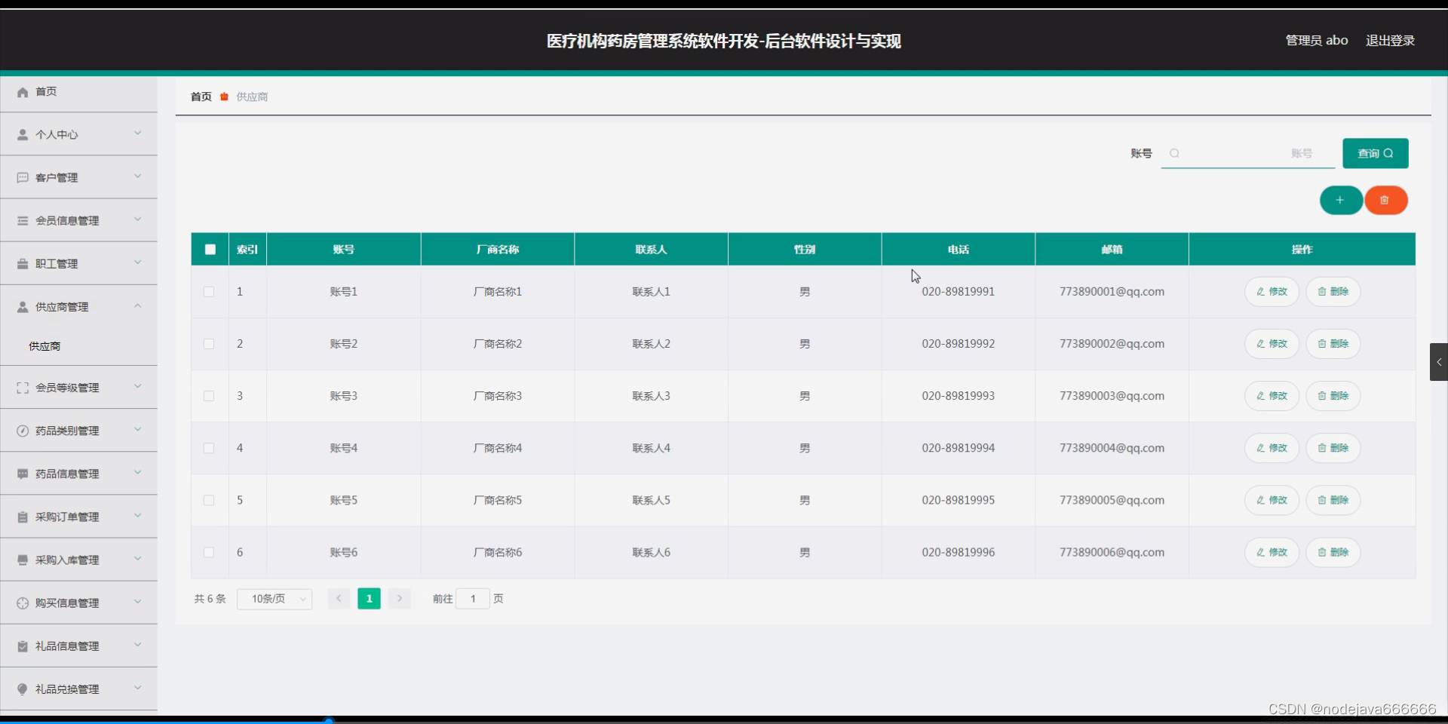Check the row checkbox for 账号1
Viewport: 1448px width, 724px height.
click(209, 292)
